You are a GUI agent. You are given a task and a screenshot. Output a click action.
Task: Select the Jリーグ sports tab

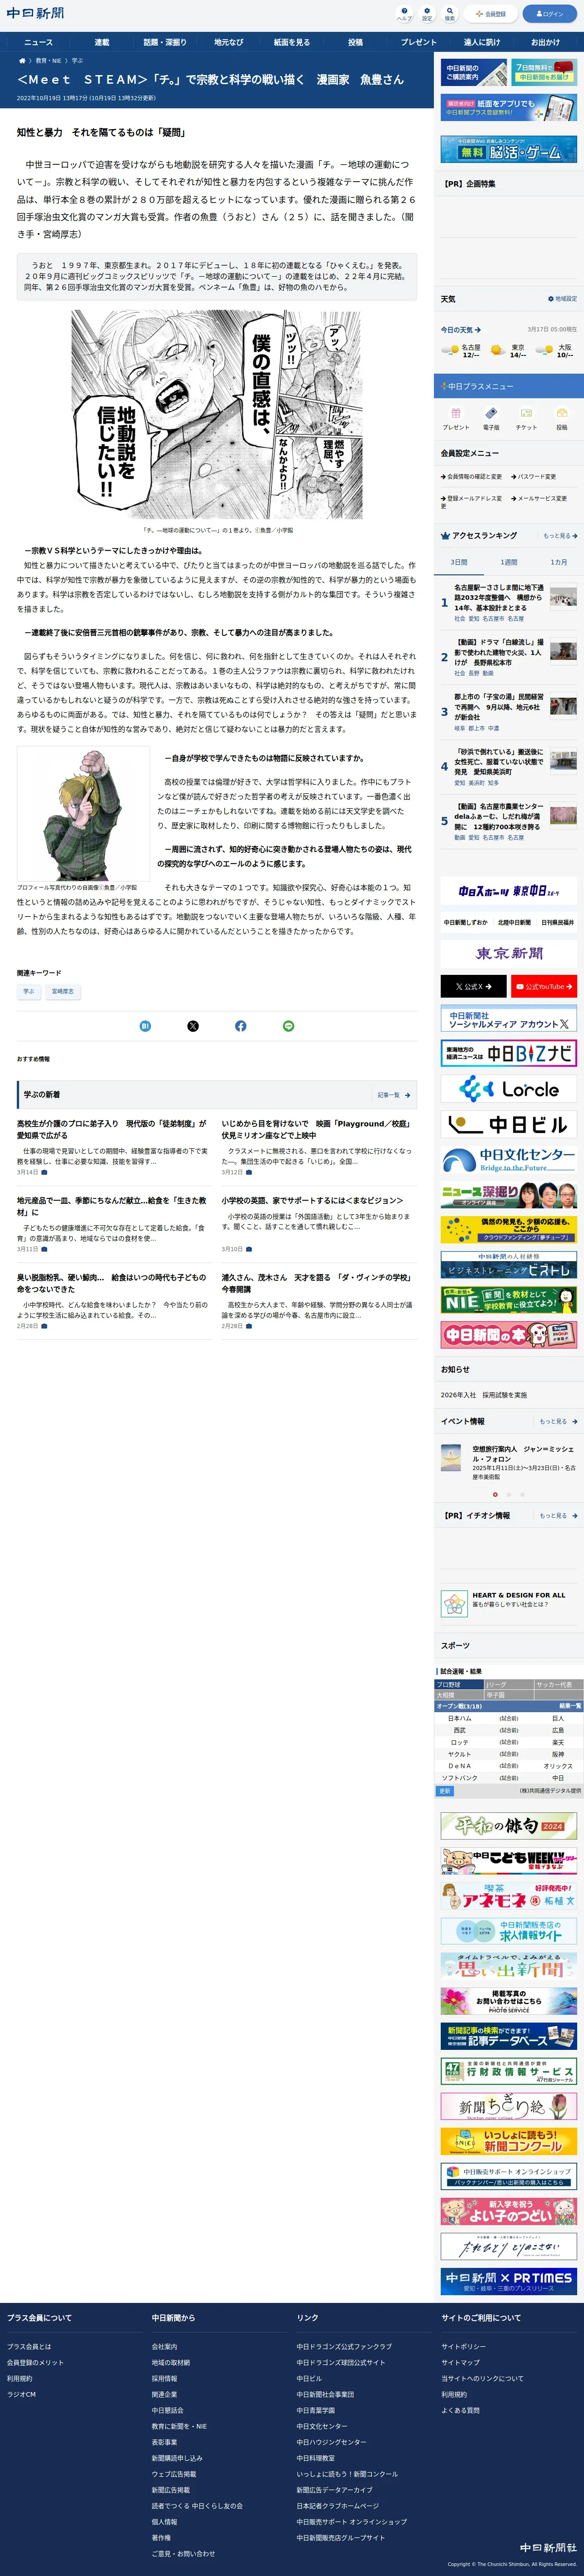pyautogui.click(x=509, y=1685)
